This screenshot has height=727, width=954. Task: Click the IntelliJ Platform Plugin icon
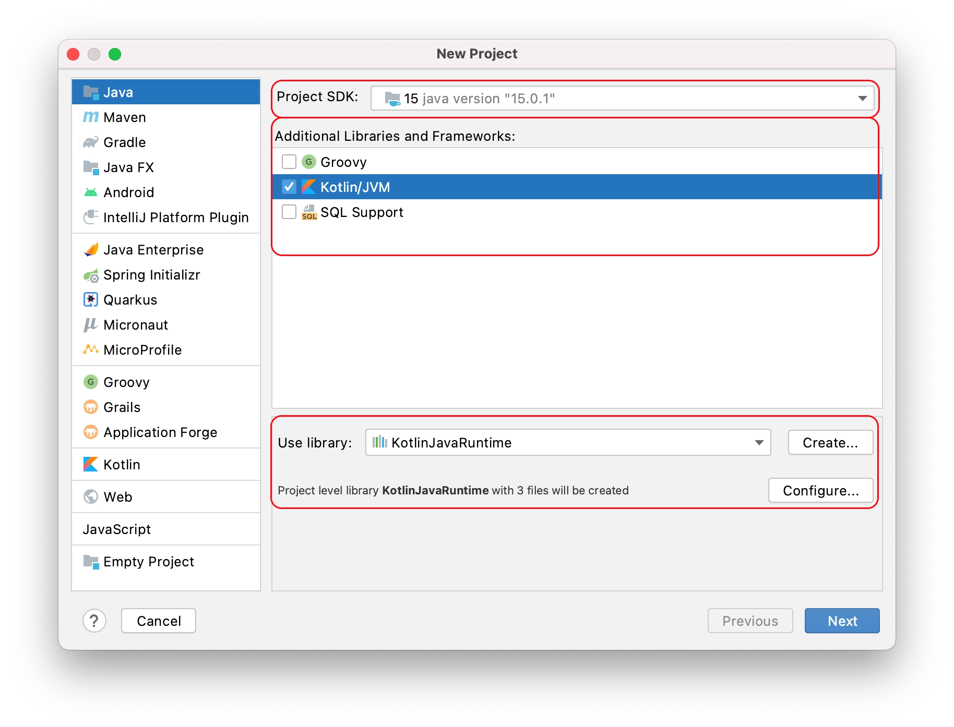(91, 217)
